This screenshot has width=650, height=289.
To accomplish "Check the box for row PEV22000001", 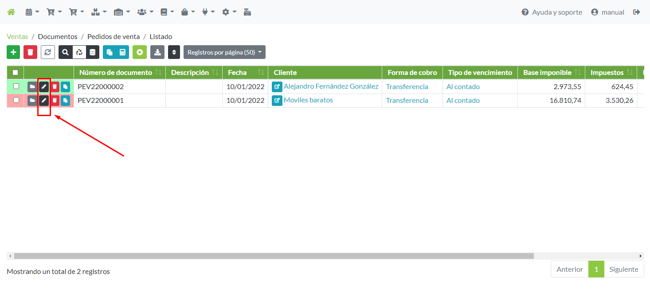I will point(16,100).
